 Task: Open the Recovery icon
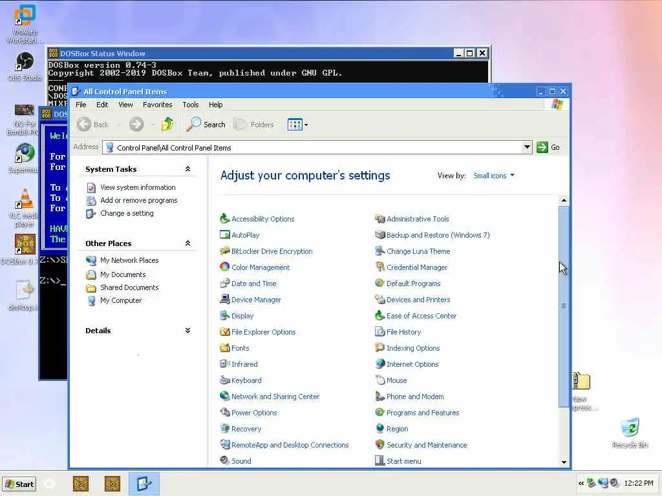(x=224, y=429)
